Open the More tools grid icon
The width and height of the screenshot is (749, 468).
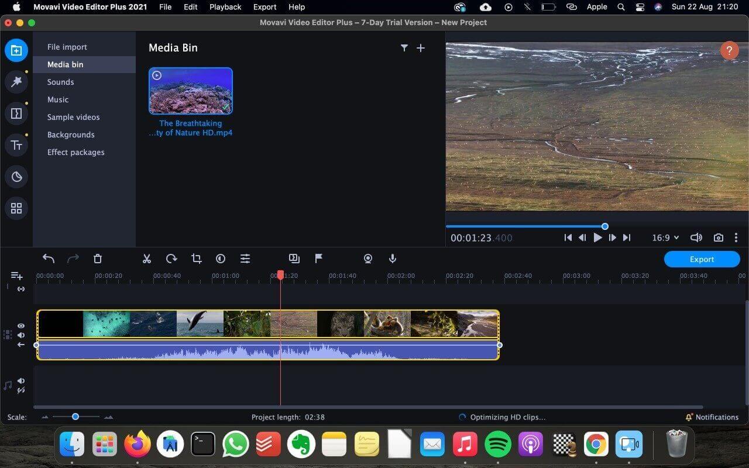coord(16,208)
